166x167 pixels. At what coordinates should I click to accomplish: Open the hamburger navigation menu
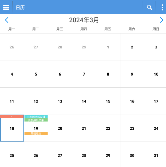point(6,7)
